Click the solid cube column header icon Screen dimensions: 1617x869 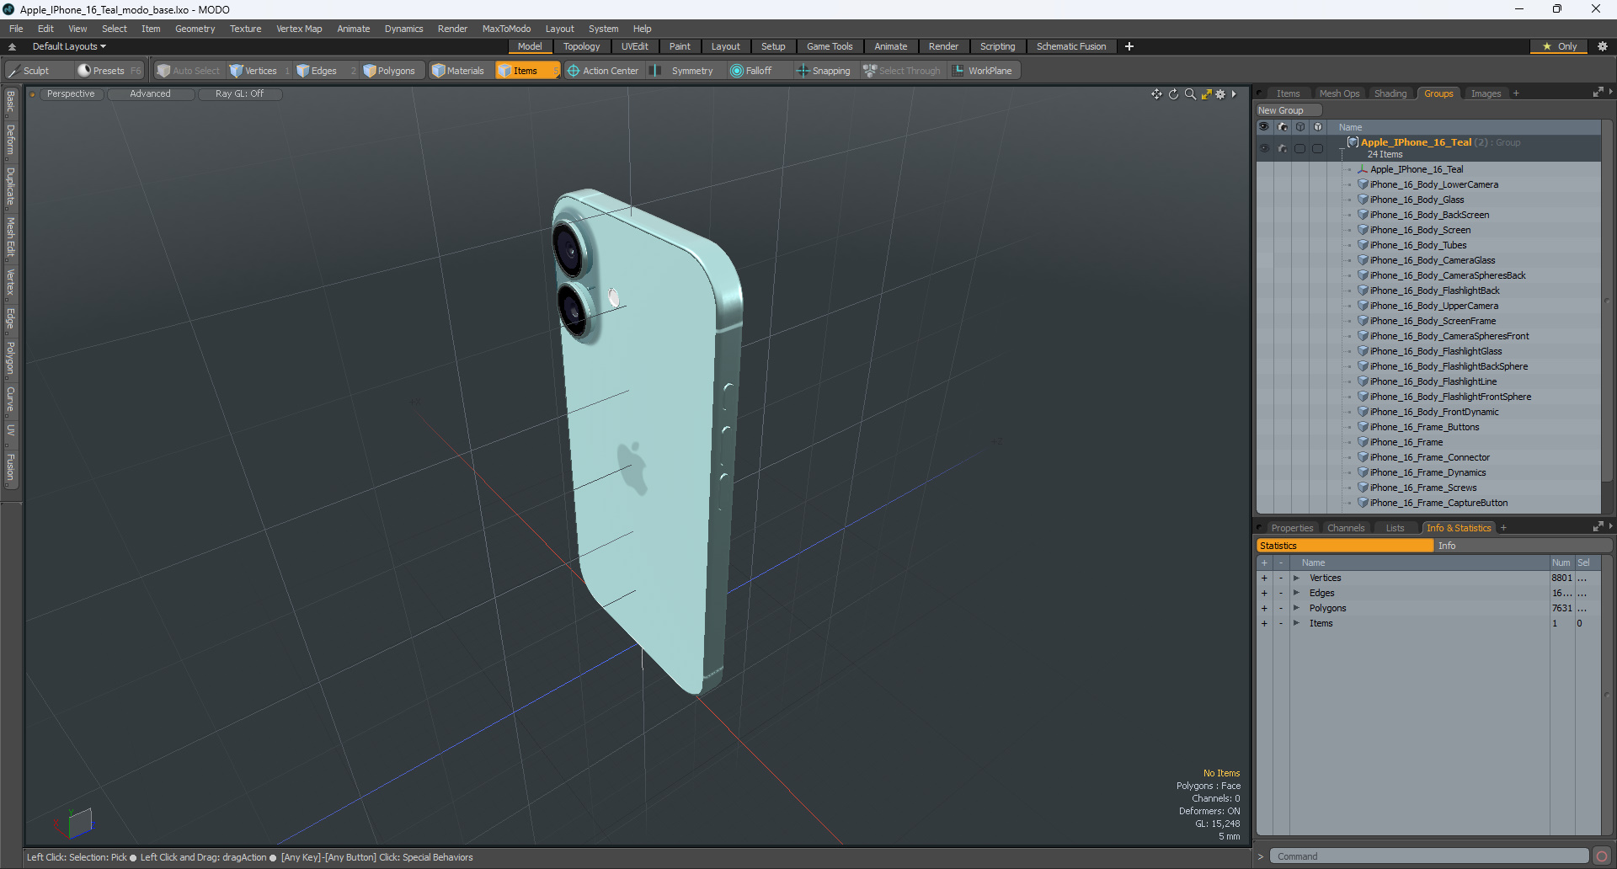(x=1318, y=127)
